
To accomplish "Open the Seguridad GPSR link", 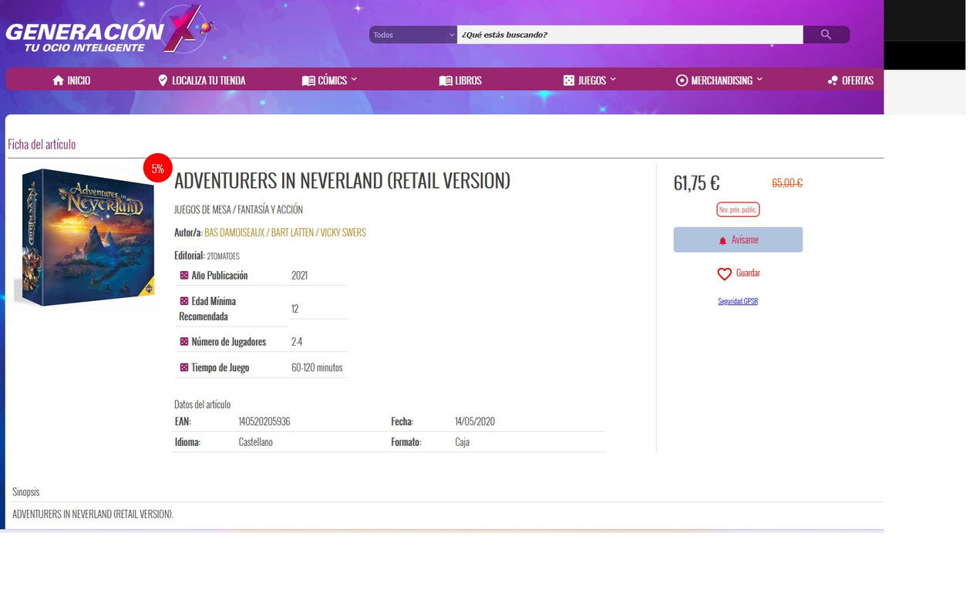I will (738, 301).
